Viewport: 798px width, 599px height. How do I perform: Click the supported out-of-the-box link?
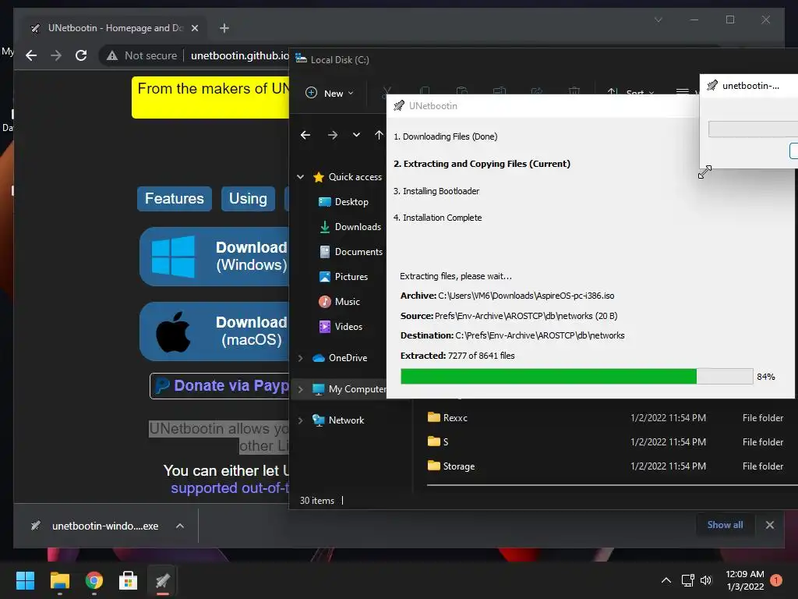[x=230, y=488]
